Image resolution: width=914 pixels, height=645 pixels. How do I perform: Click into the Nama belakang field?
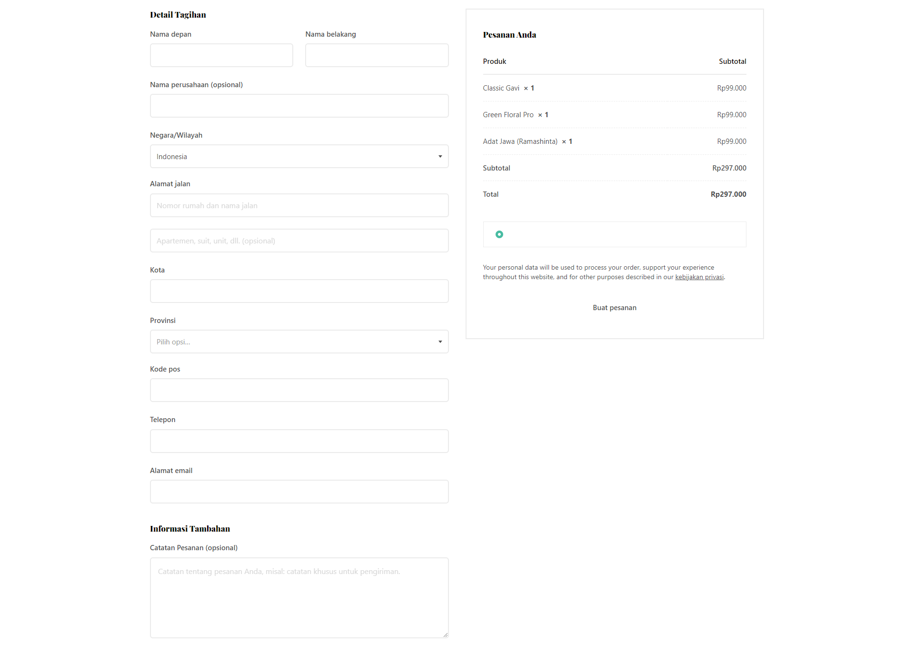[x=377, y=55]
